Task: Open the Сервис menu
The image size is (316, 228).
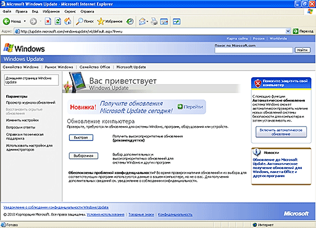Action: click(x=70, y=12)
